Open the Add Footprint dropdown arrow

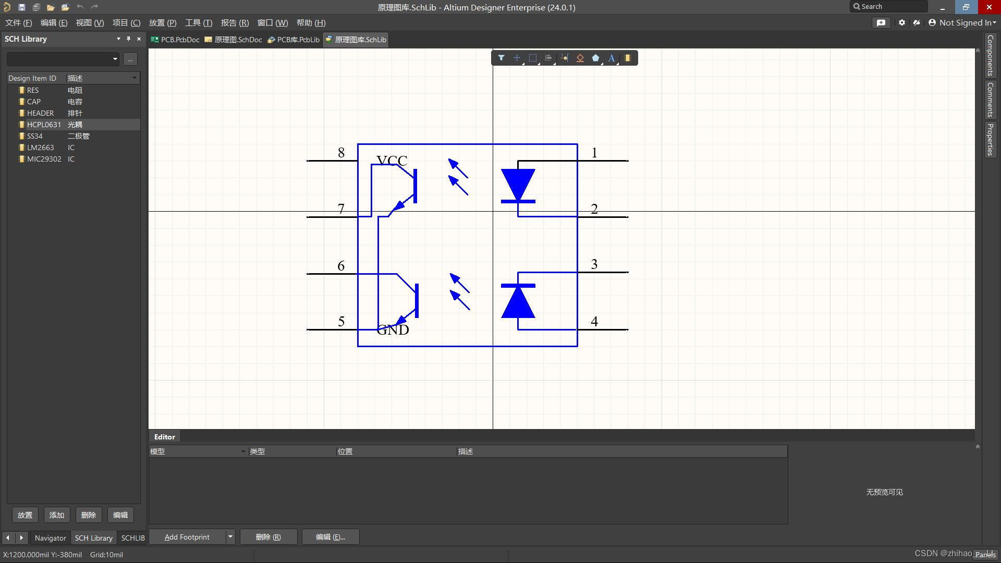pos(230,537)
